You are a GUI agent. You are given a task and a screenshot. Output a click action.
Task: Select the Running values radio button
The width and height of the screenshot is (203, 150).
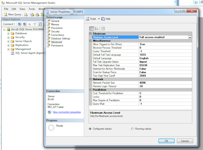[132, 129]
